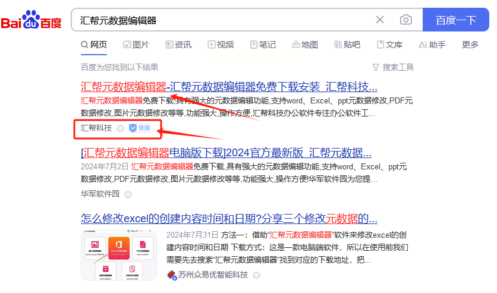Open result 汇帮元数据编辑器免费下载安装 link
Screen dimensions: 497x293
[x=229, y=87]
